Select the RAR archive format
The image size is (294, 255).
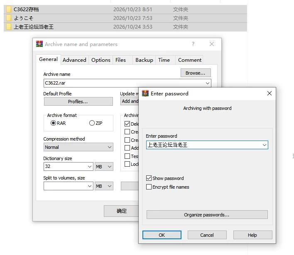click(54, 123)
